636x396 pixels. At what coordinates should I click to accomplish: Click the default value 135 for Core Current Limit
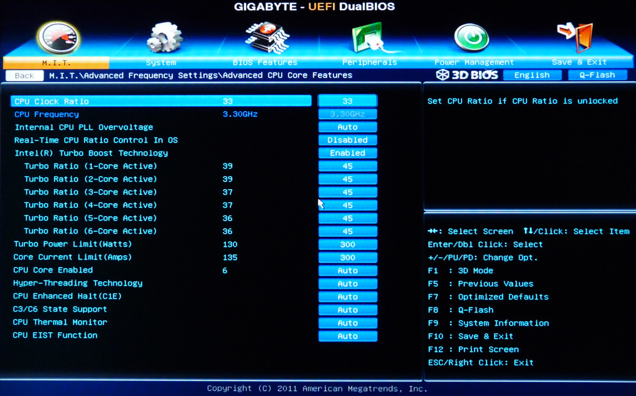click(230, 257)
